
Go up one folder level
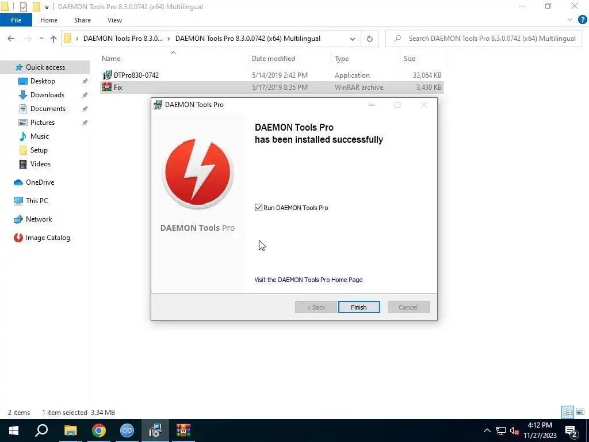click(53, 39)
